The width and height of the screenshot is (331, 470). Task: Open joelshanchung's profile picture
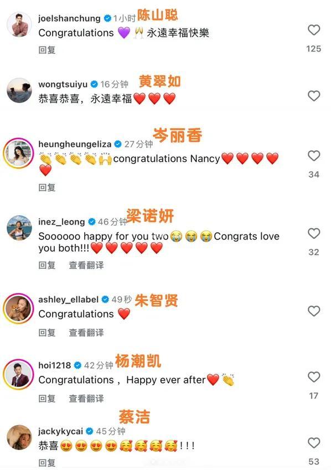tap(19, 24)
